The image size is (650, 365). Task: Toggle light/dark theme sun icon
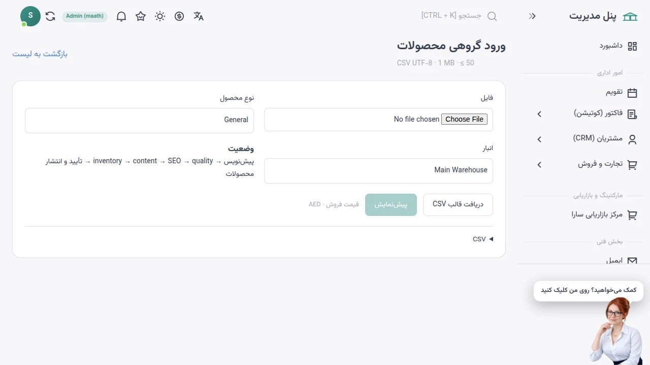tap(160, 16)
